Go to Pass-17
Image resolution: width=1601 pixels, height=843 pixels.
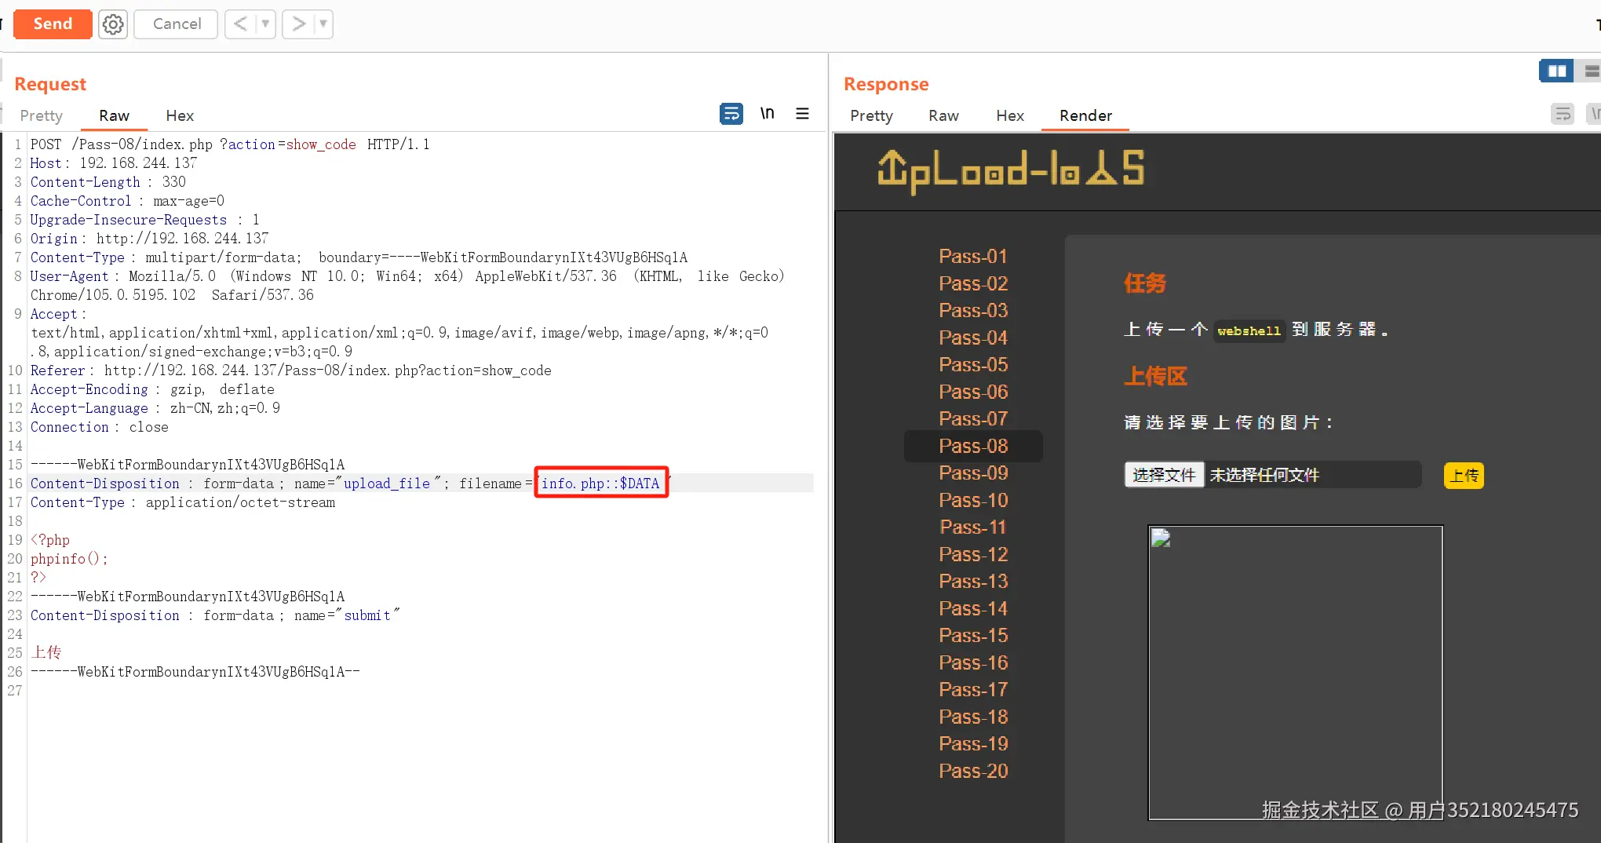pos(973,690)
